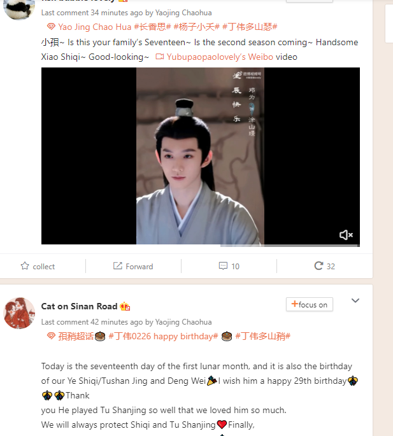Open the #杨子小夭# hashtag link

click(196, 27)
